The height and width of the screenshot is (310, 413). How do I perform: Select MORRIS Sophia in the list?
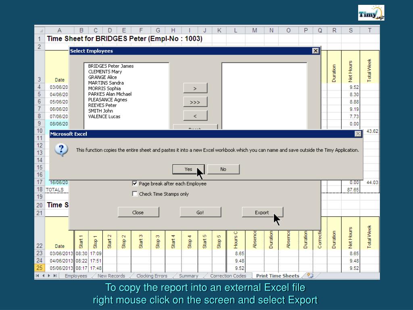coord(104,88)
